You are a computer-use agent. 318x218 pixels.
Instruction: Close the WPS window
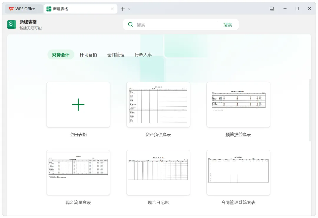pyautogui.click(x=309, y=9)
